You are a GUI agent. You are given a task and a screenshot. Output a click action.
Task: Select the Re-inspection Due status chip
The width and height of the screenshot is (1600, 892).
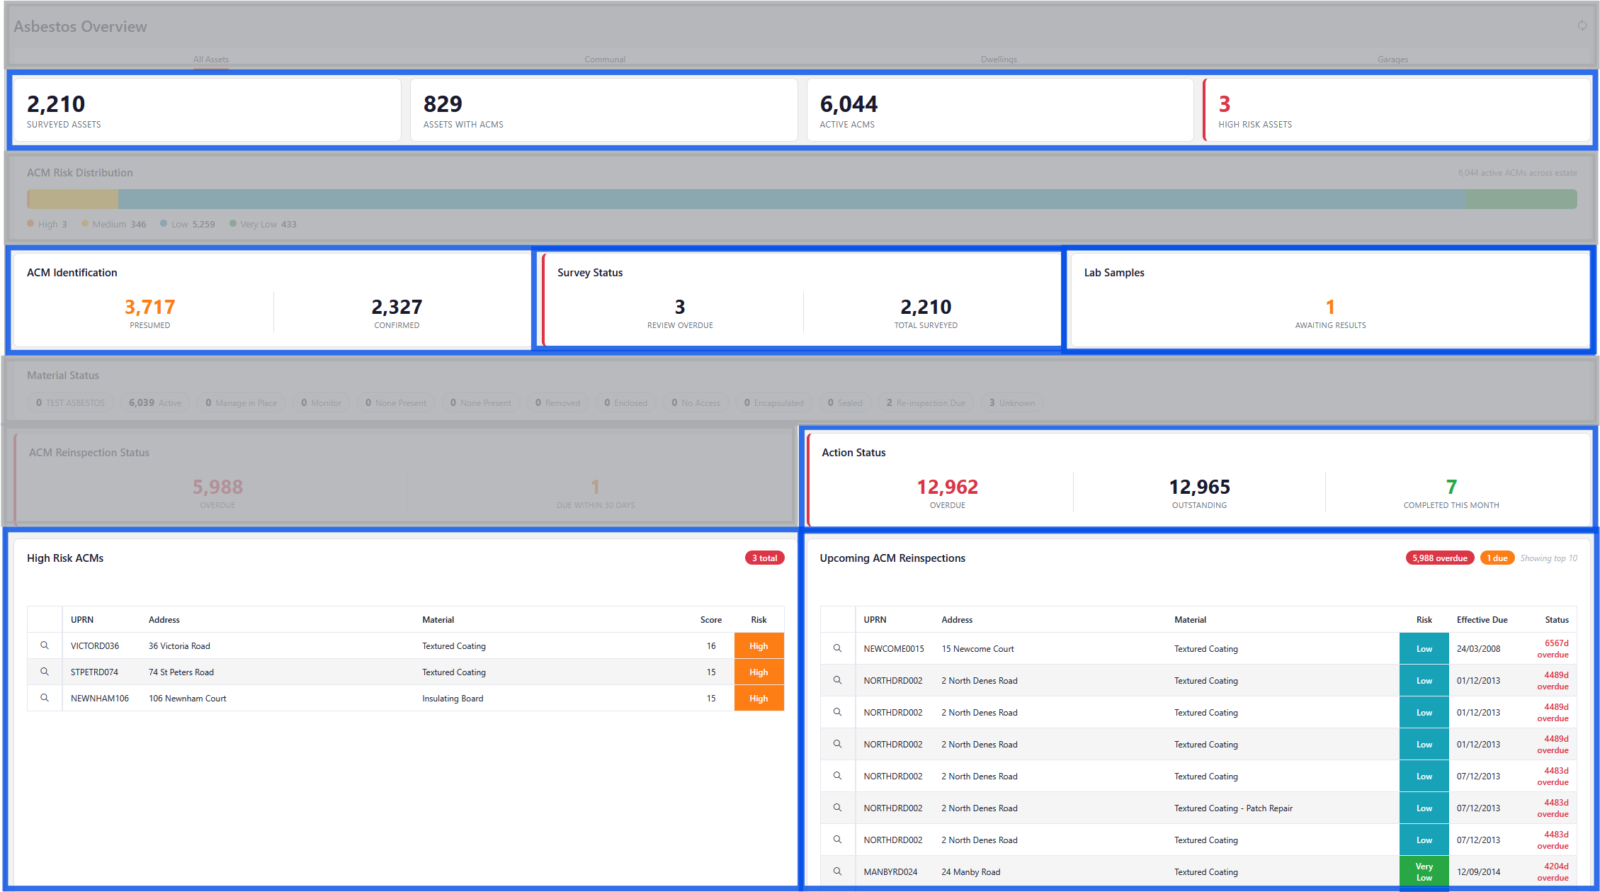coord(926,402)
